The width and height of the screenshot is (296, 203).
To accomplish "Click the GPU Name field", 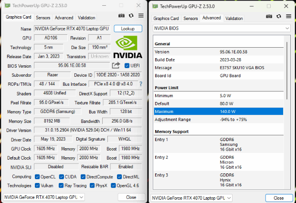I will tap(72, 29).
